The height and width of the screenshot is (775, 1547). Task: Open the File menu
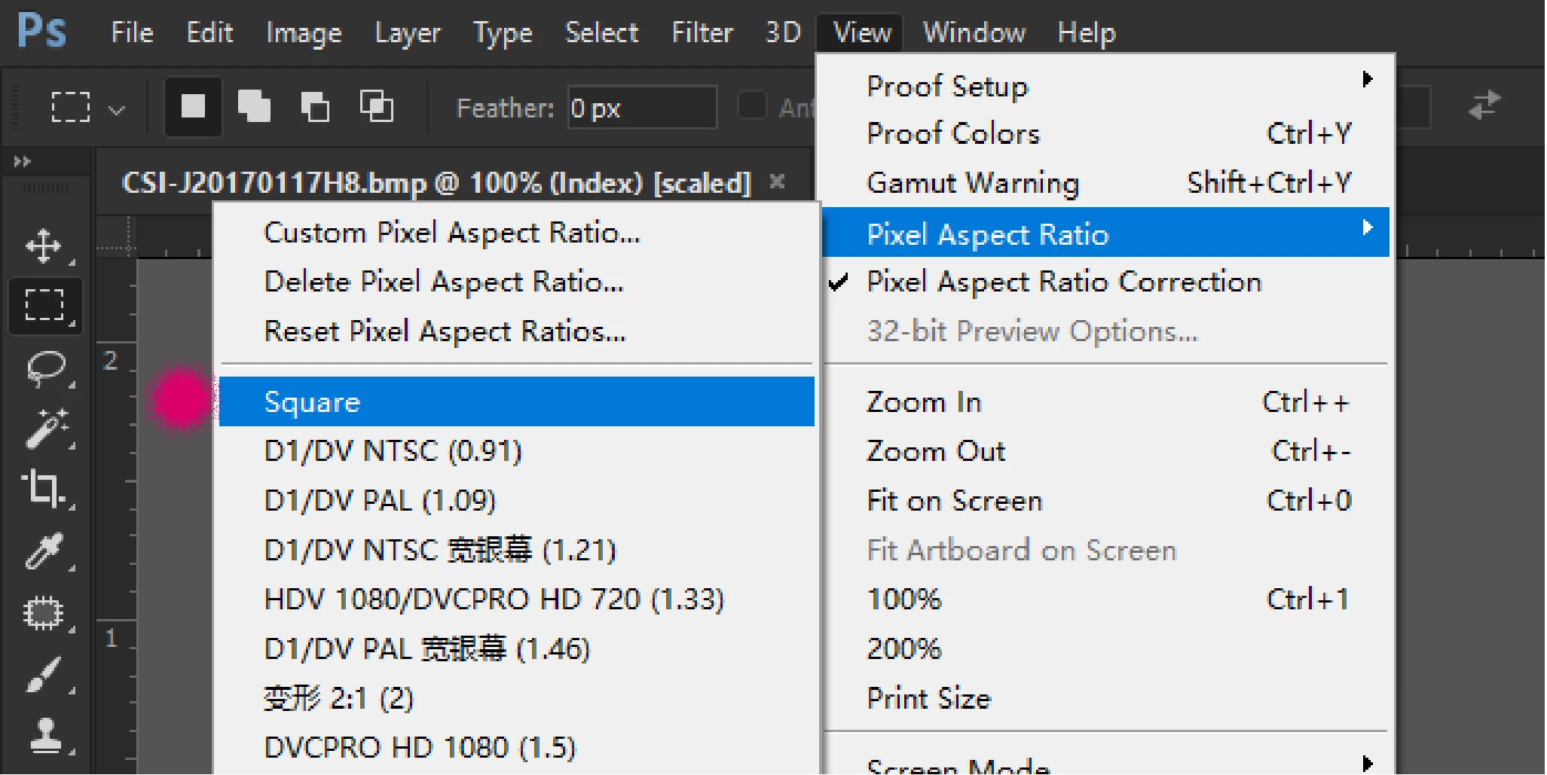(133, 33)
